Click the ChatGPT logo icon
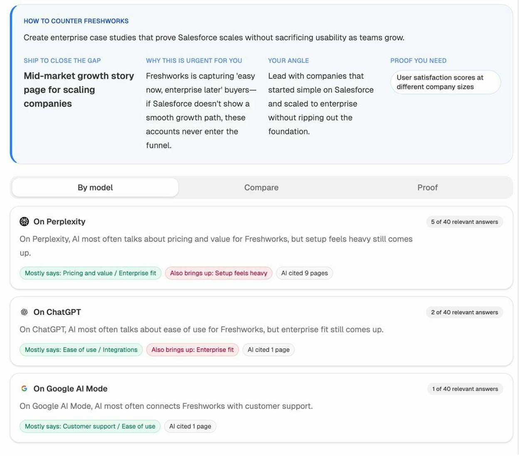This screenshot has height=457, width=519. pyautogui.click(x=24, y=312)
